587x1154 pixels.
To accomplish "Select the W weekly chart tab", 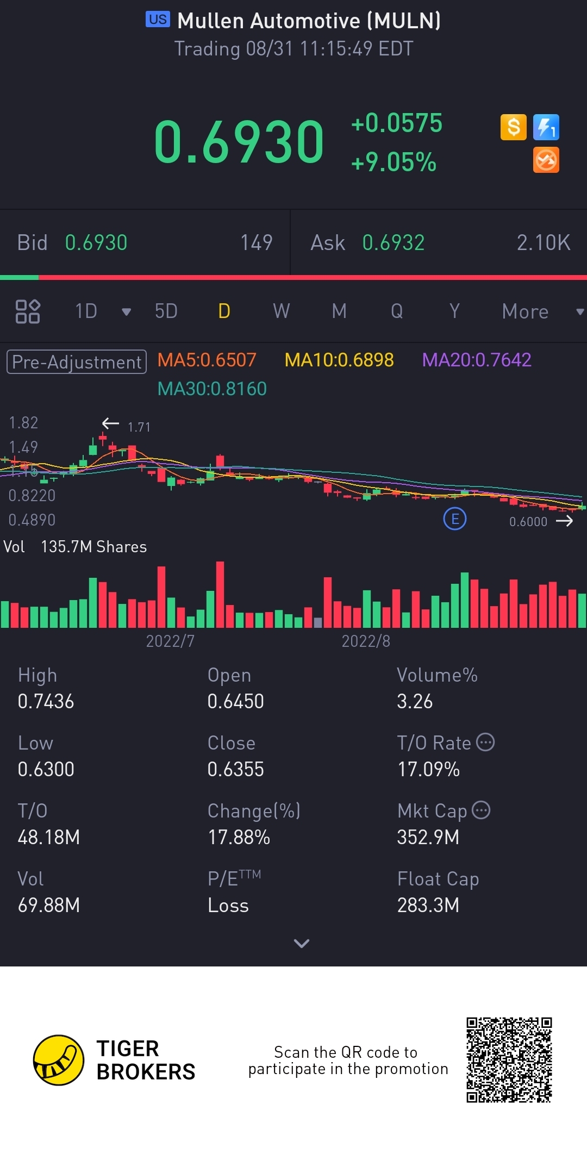I will pyautogui.click(x=282, y=311).
